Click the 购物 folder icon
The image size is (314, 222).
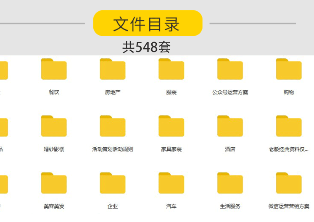pyautogui.click(x=288, y=69)
